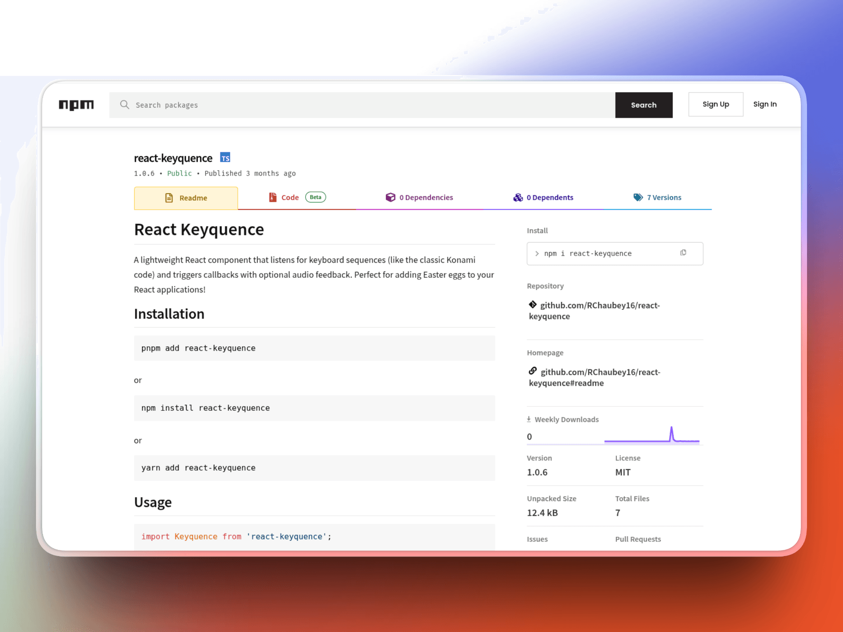Click the tag icon on the Versions tab

638,197
